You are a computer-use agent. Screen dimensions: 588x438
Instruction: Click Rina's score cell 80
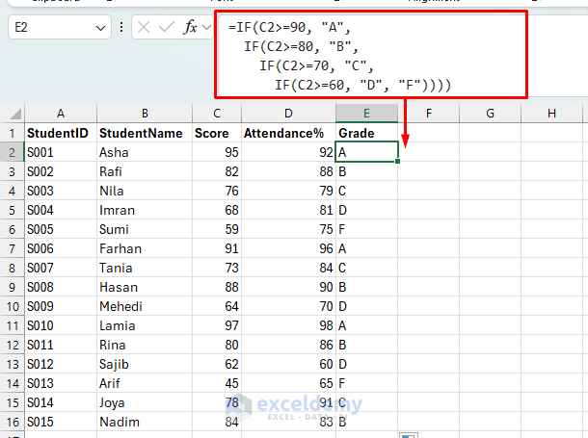pyautogui.click(x=217, y=345)
